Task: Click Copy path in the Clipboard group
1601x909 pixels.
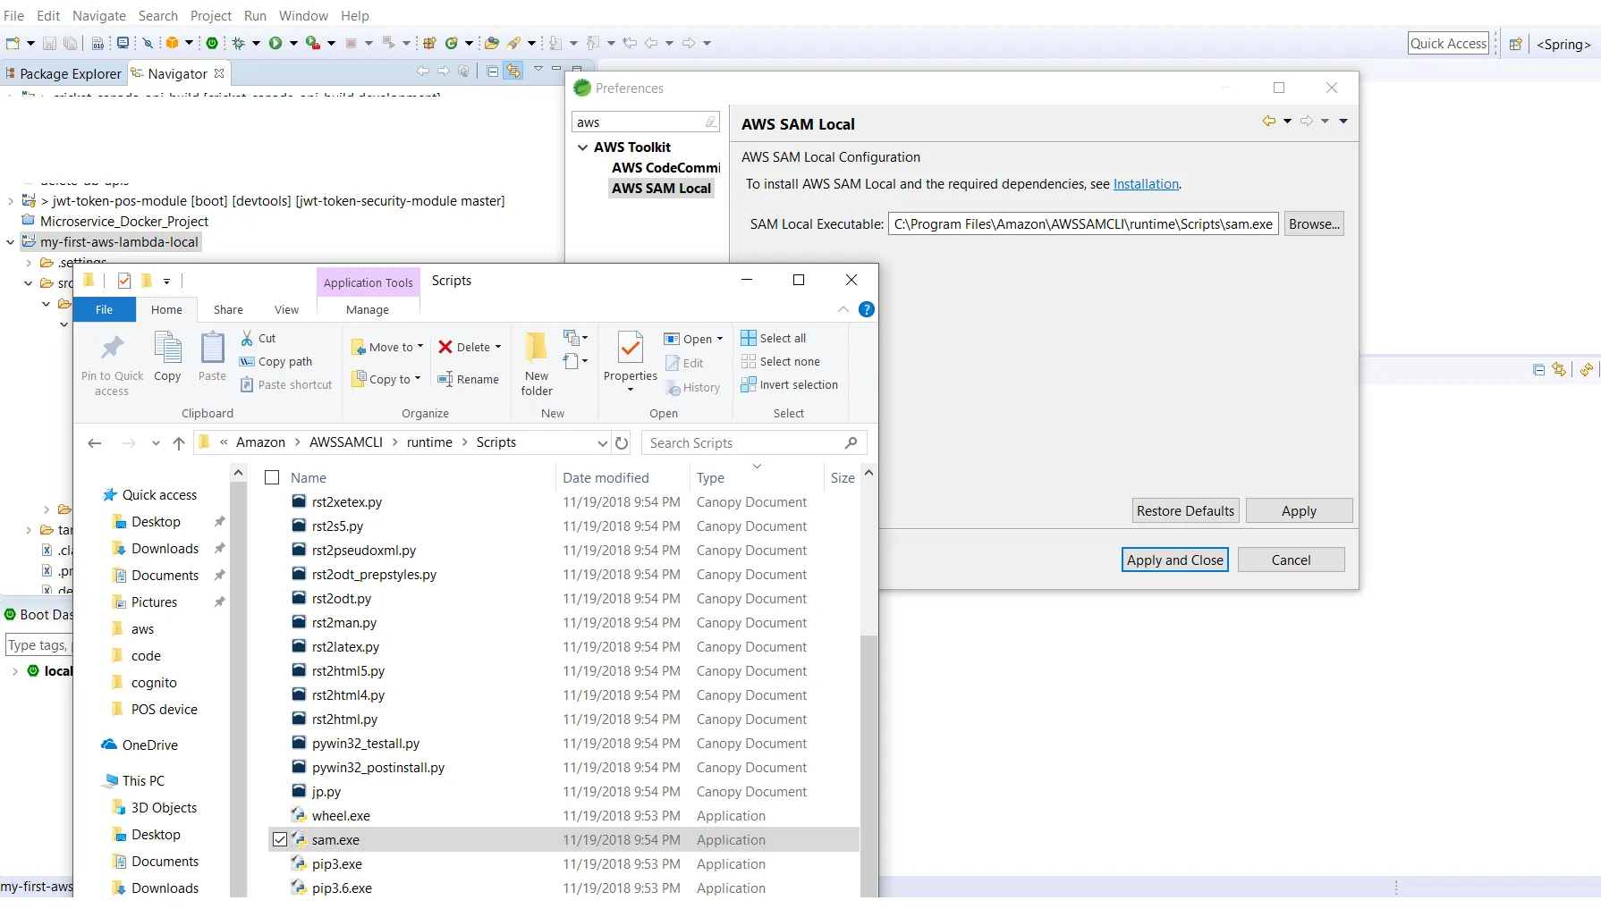Action: pos(276,361)
